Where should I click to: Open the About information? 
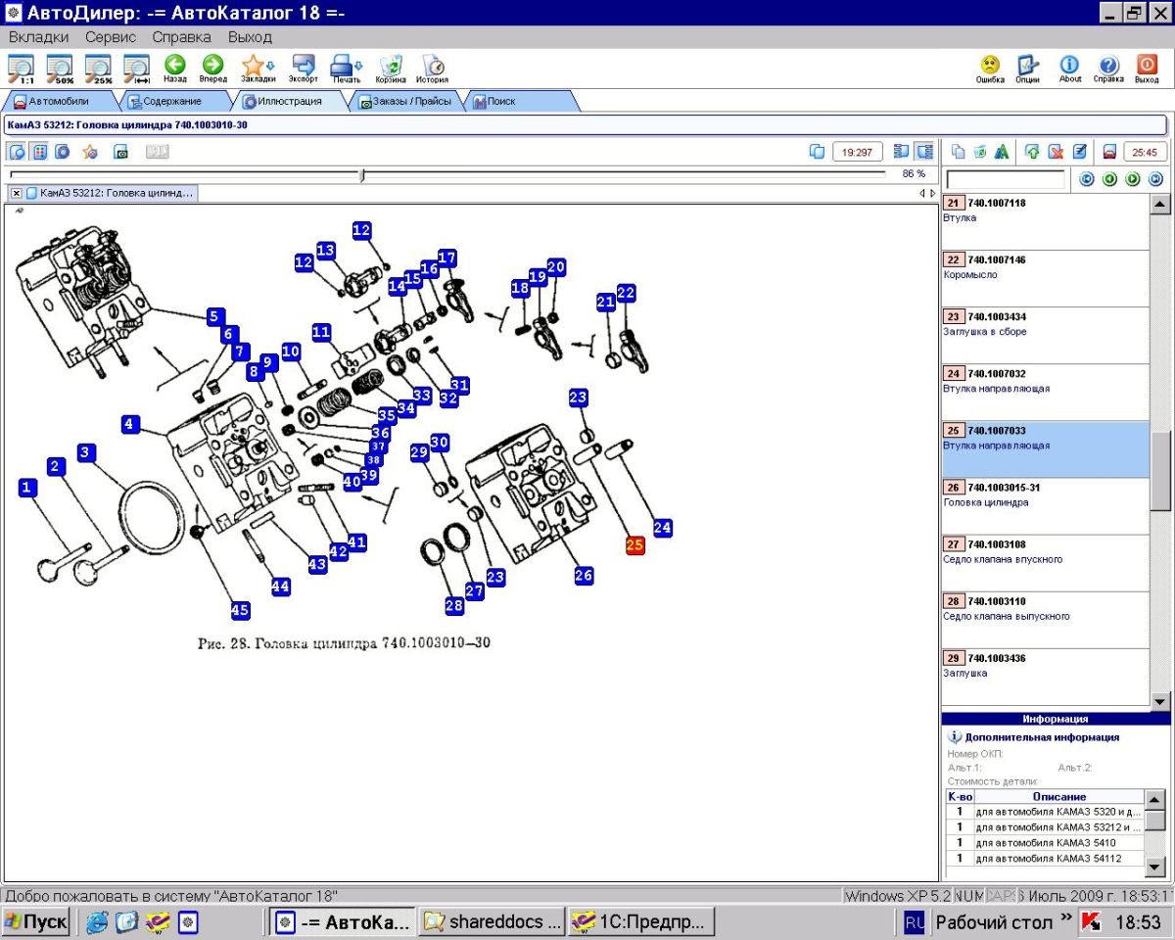pyautogui.click(x=1069, y=68)
